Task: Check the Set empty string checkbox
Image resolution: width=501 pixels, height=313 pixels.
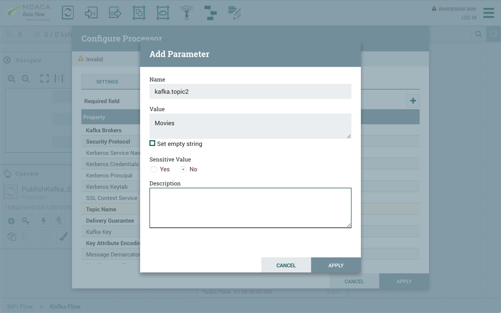Action: [152, 143]
